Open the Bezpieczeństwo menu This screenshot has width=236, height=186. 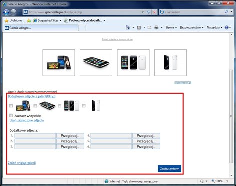tap(192, 27)
